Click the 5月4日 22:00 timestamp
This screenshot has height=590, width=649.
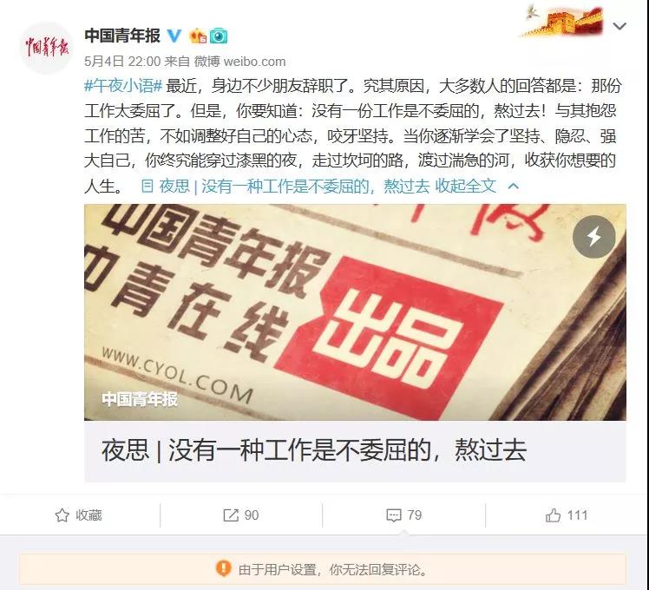tap(122, 62)
